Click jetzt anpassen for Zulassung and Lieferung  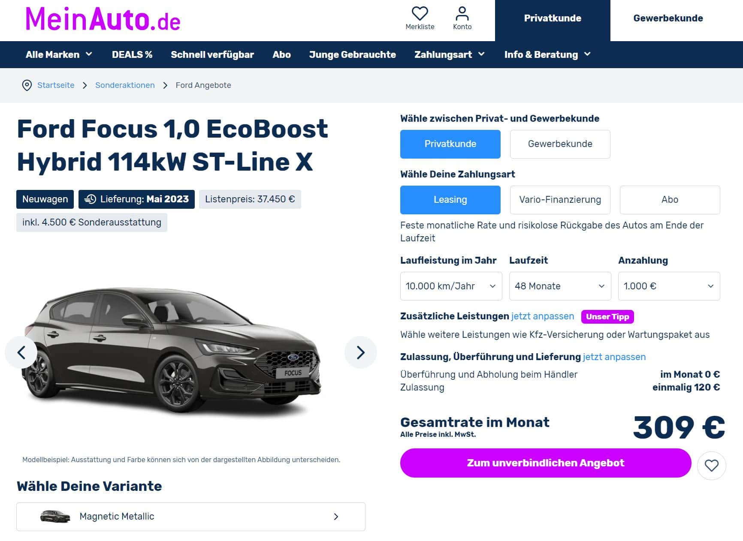point(614,357)
